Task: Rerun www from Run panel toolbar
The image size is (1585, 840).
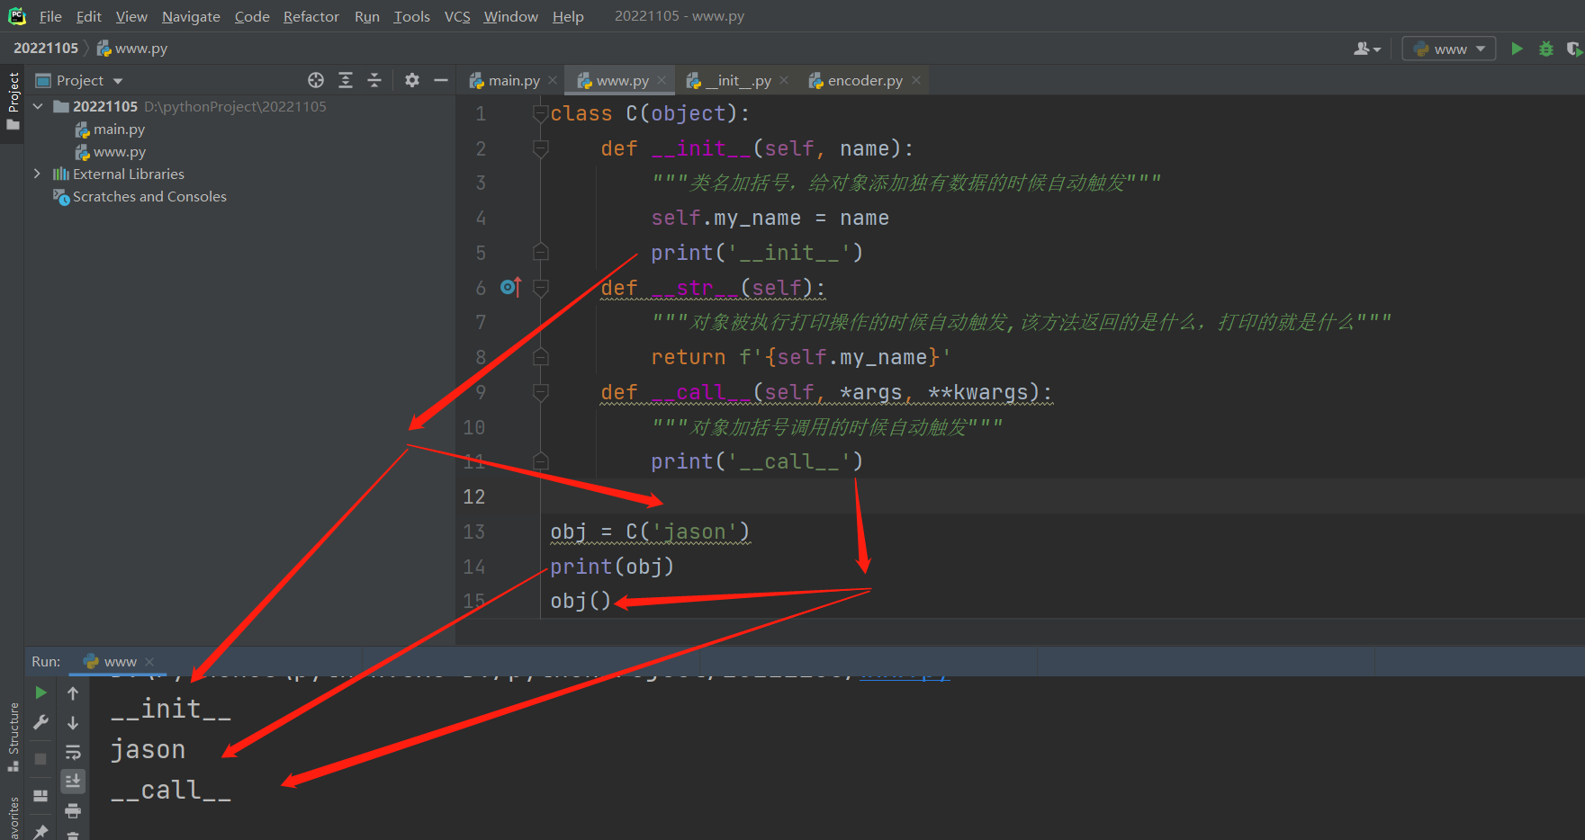Action: pos(41,693)
